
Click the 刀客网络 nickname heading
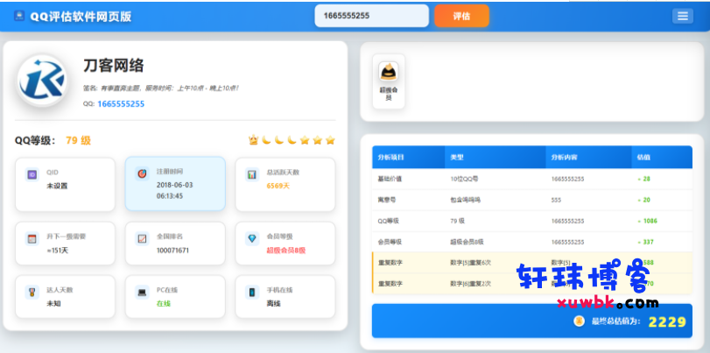tap(114, 67)
